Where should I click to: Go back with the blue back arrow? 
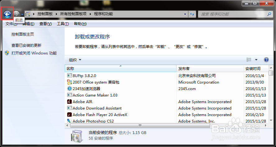(x=7, y=14)
